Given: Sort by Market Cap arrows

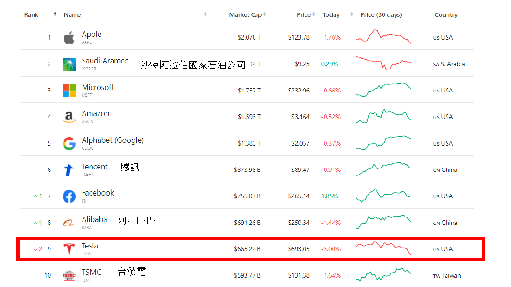Looking at the screenshot, I should pyautogui.click(x=265, y=14).
